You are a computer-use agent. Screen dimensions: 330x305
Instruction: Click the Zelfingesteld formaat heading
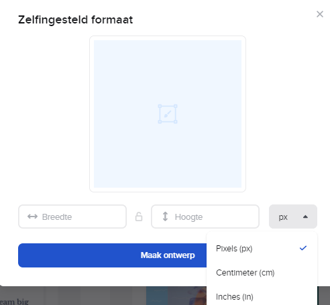pos(76,19)
